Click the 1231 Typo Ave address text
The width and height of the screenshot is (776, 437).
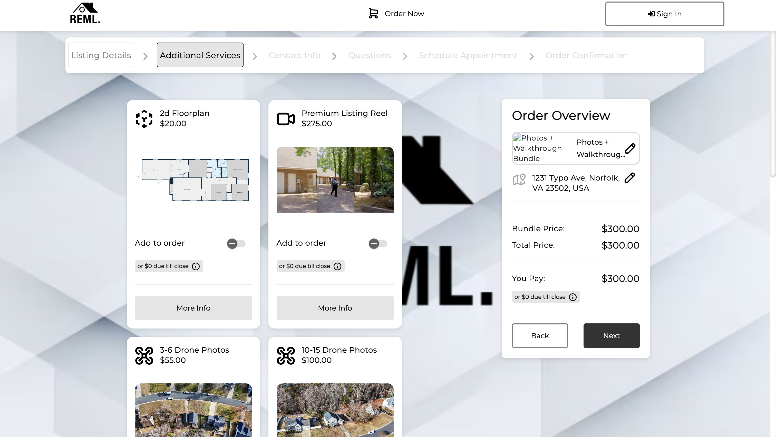[x=576, y=183]
